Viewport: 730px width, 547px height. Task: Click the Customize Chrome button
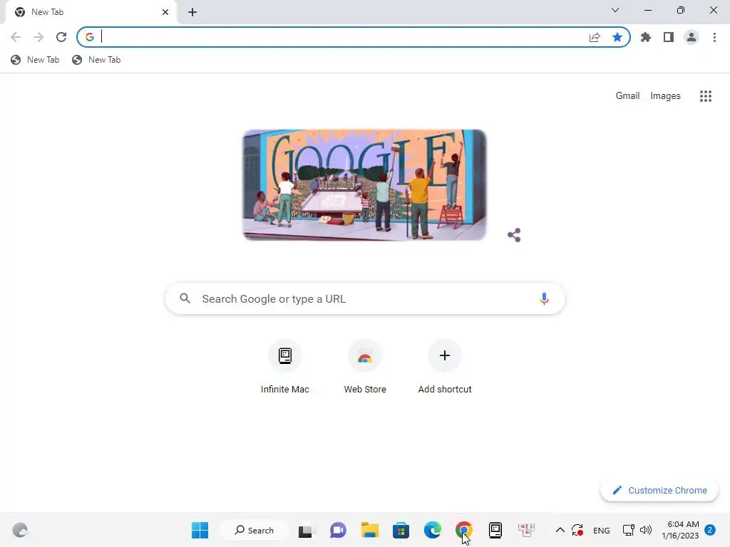point(659,490)
